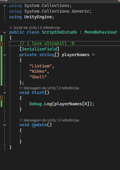Click the Unity message icon above Update

tap(21, 120)
